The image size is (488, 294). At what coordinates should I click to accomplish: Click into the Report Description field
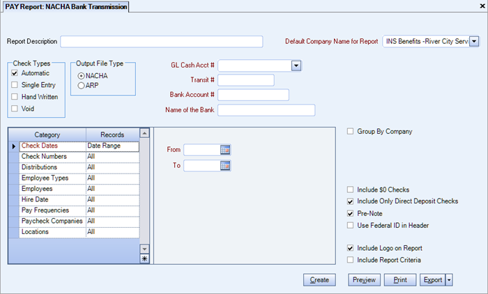162,42
